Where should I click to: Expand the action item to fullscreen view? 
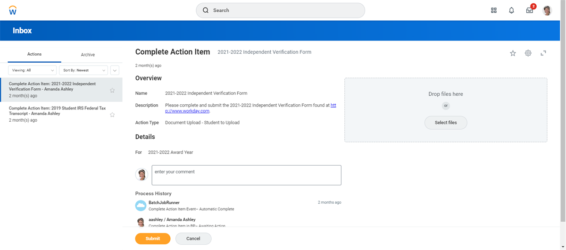point(543,53)
